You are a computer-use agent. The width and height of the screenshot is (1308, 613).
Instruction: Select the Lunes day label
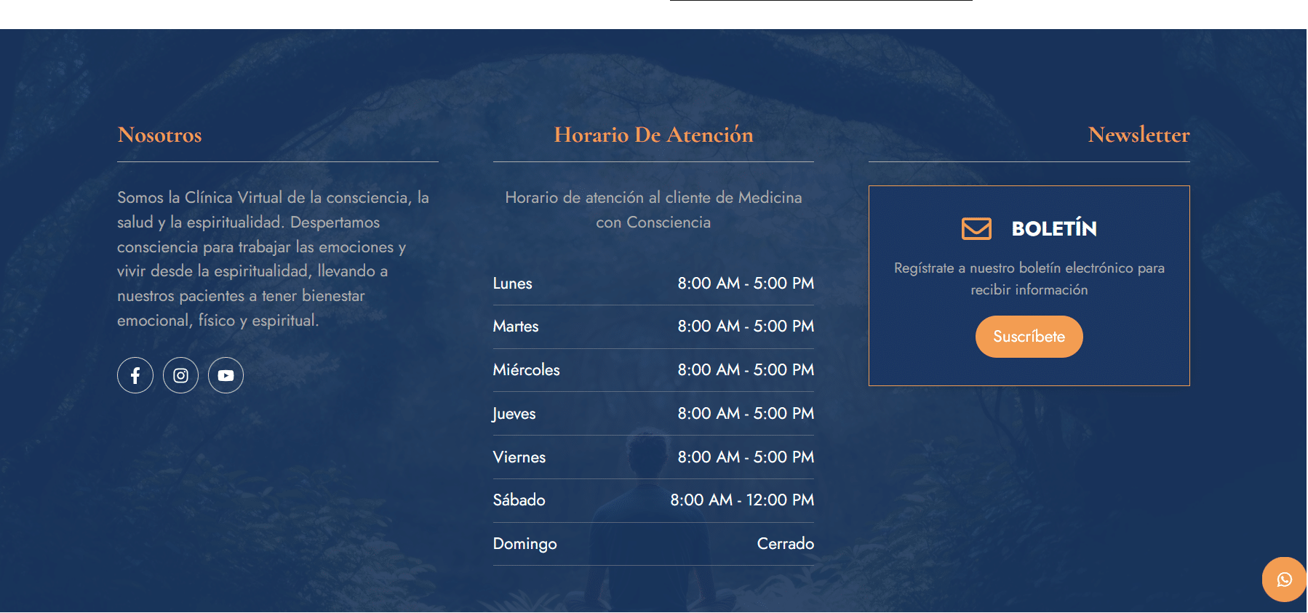click(x=512, y=284)
